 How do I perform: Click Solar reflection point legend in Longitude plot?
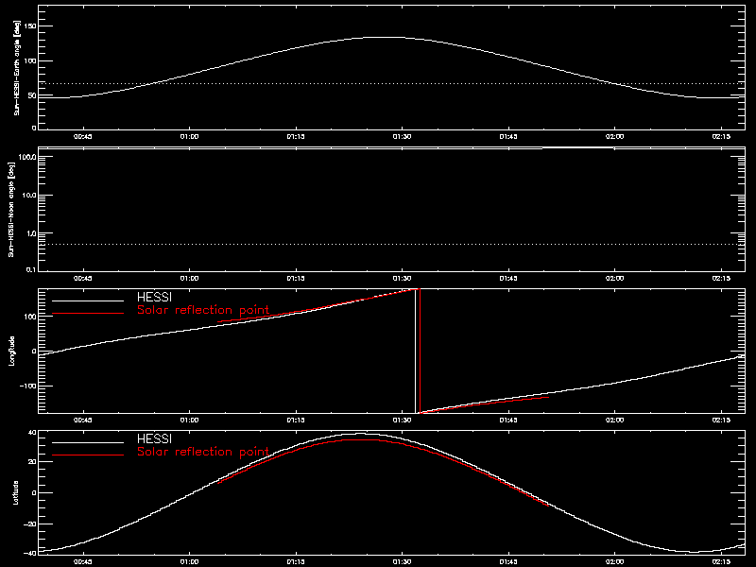(203, 310)
